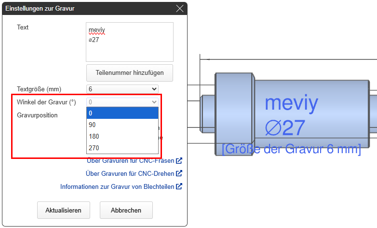Click into the engraving Text input area
The height and width of the screenshot is (228, 377).
(x=129, y=48)
